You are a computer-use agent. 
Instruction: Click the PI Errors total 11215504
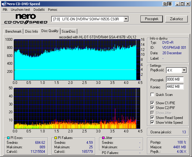[x=38, y=152]
